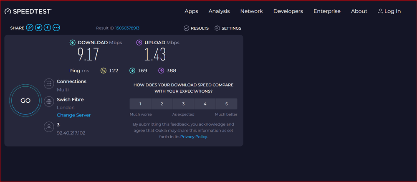Screen dimensions: 417x182
Task: Open the Enterprise menu
Action: (327, 11)
